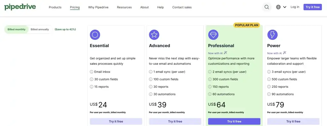
Task: Switch to Billed annually option
Action: [40, 30]
